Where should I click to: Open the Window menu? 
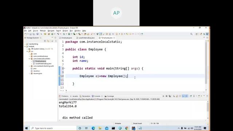pos(78,31)
